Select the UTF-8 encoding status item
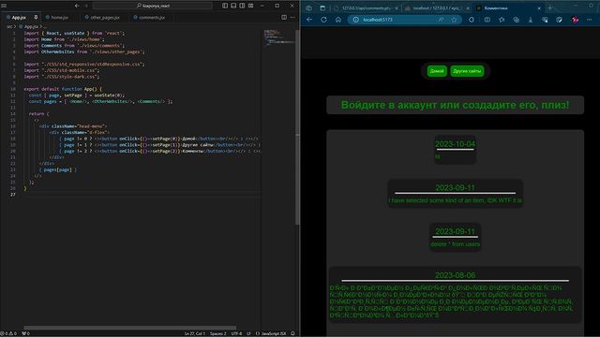 [236, 333]
